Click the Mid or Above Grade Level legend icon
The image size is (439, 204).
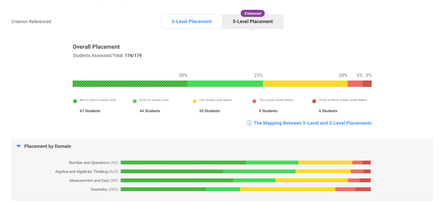click(75, 101)
